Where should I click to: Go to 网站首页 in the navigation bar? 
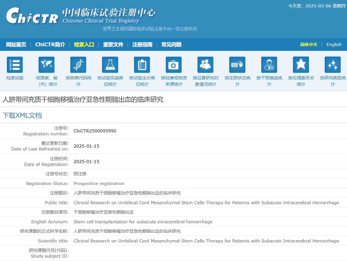point(16,45)
